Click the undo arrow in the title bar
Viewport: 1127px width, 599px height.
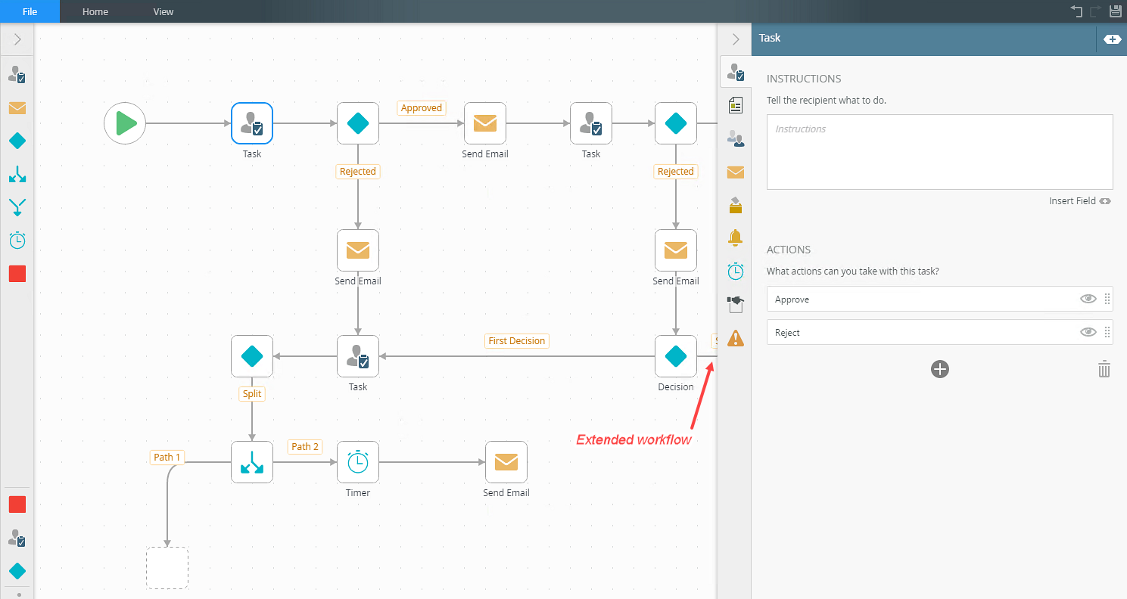pos(1076,11)
